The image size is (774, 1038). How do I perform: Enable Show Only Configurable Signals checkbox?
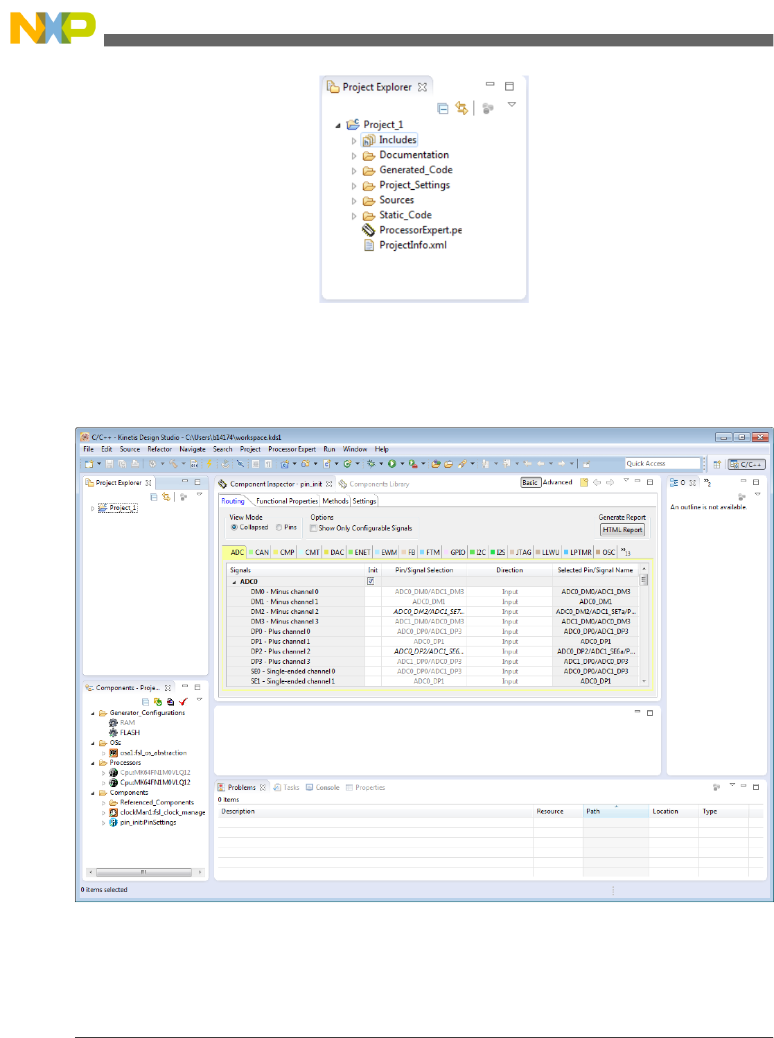[314, 528]
